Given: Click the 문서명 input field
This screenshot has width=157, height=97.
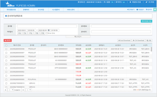Looking at the screenshot, I should tap(47, 26).
